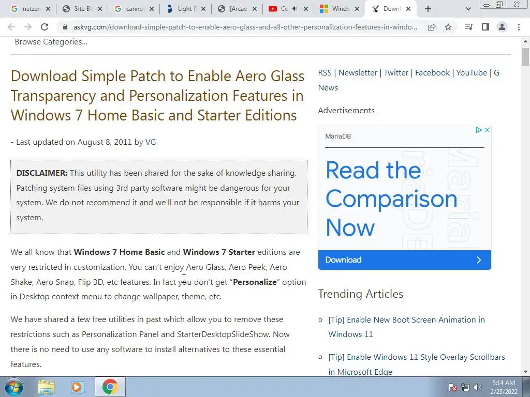Open the Newsletter link
The image size is (530, 397).
click(x=358, y=72)
